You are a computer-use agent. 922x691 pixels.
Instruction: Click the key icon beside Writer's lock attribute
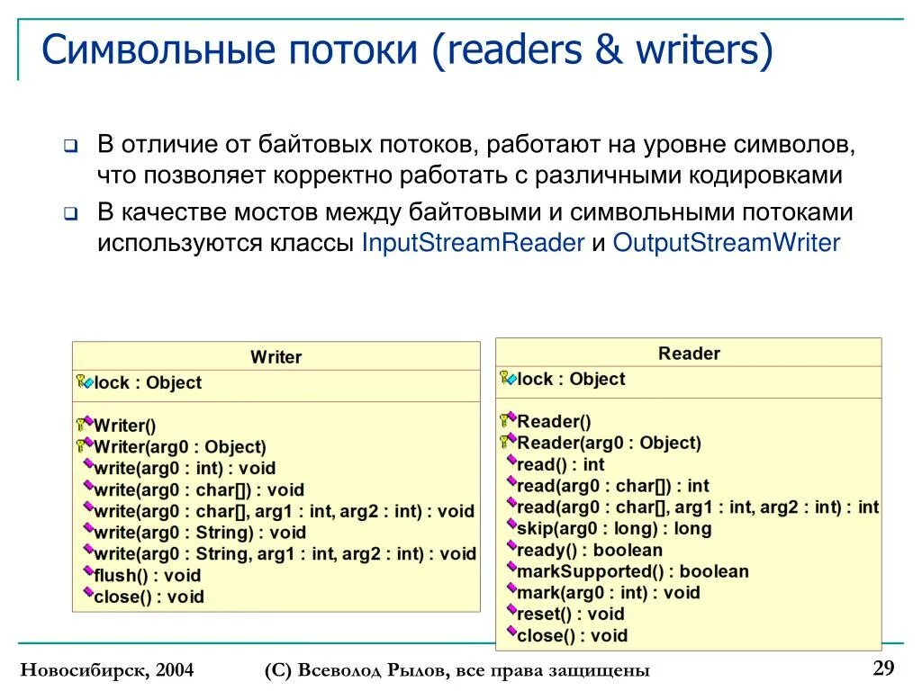[82, 382]
